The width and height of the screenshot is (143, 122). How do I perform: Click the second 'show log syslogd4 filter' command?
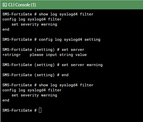pyautogui.click(x=66, y=85)
